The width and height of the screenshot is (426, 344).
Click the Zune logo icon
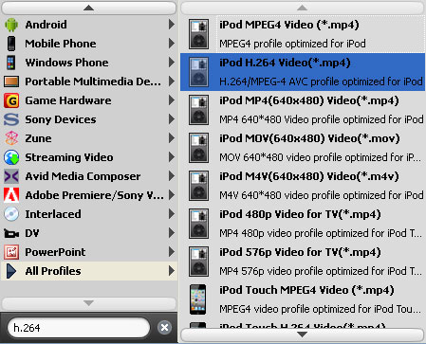(x=11, y=138)
